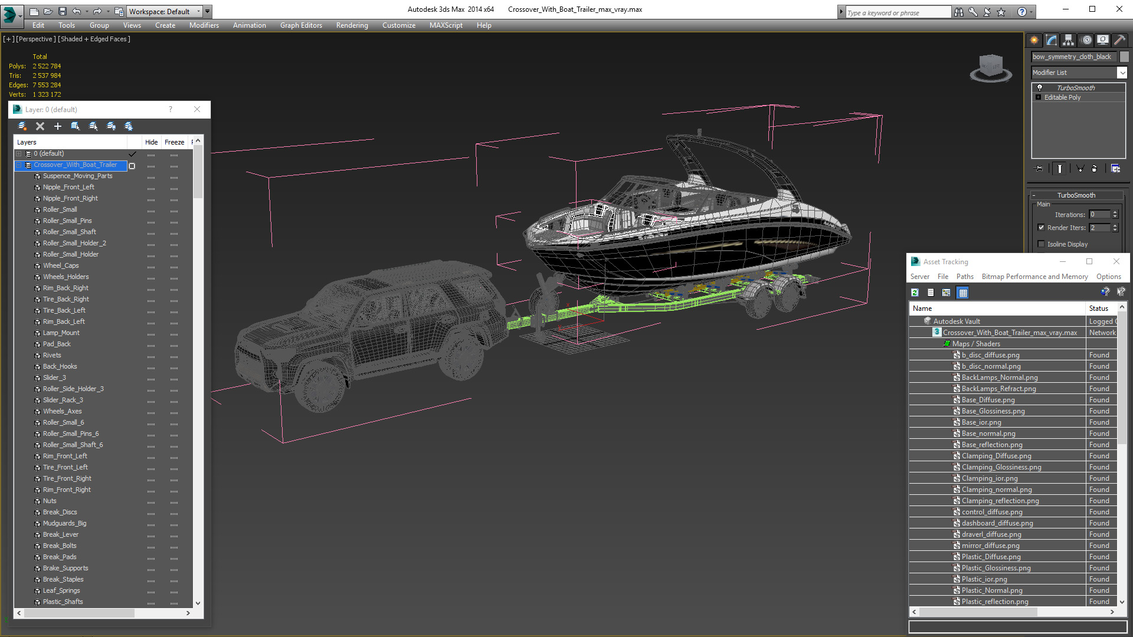
Task: Click the Help question mark icon
Action: pyautogui.click(x=1022, y=12)
